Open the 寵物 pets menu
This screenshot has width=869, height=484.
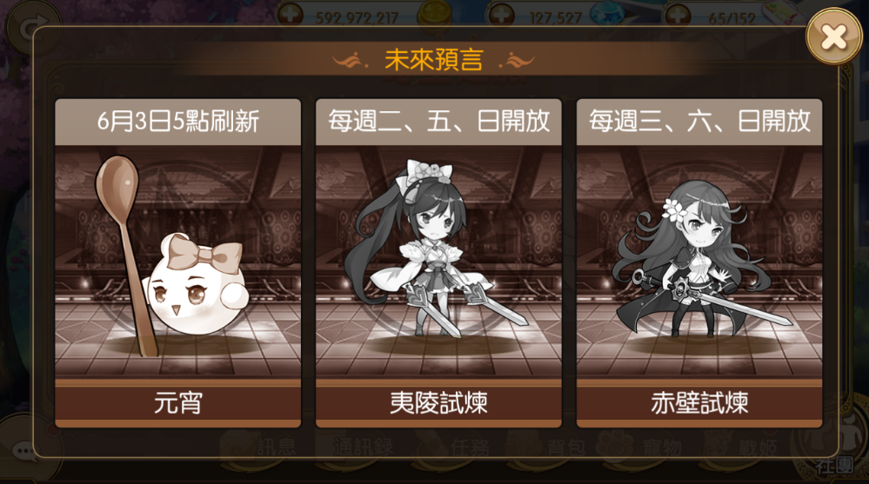click(x=647, y=448)
